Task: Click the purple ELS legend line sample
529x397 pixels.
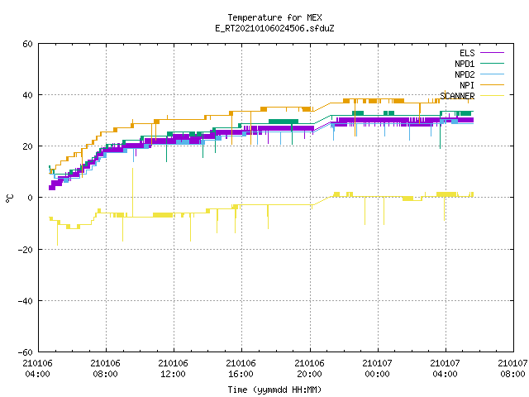Action: point(492,53)
